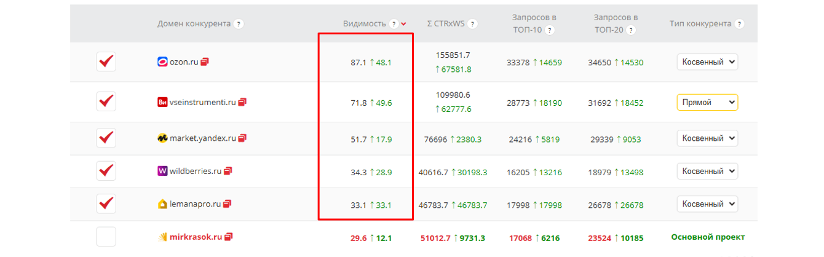Click TOP-10 value 33378 for ozon.ru
Image resolution: width=824 pixels, height=257 pixels.
pyautogui.click(x=518, y=63)
